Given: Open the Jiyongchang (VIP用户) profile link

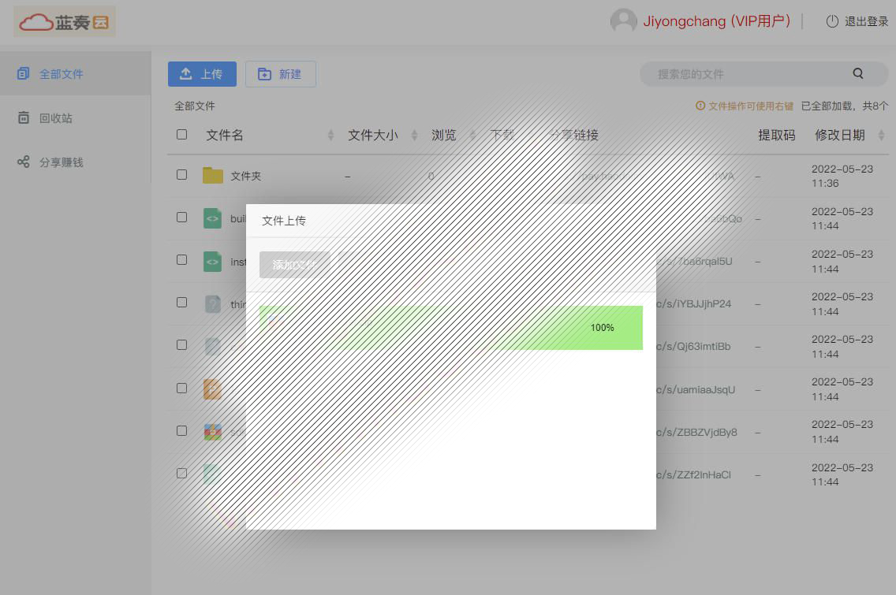Looking at the screenshot, I should coord(717,22).
